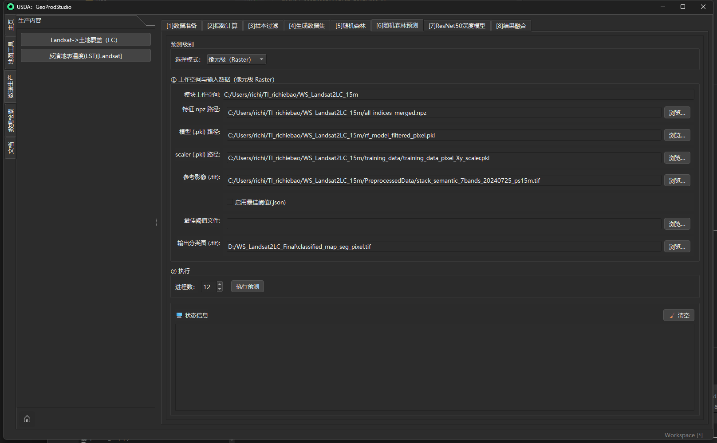Click the panel splitter handle between panes
The image size is (717, 443).
pos(157,222)
